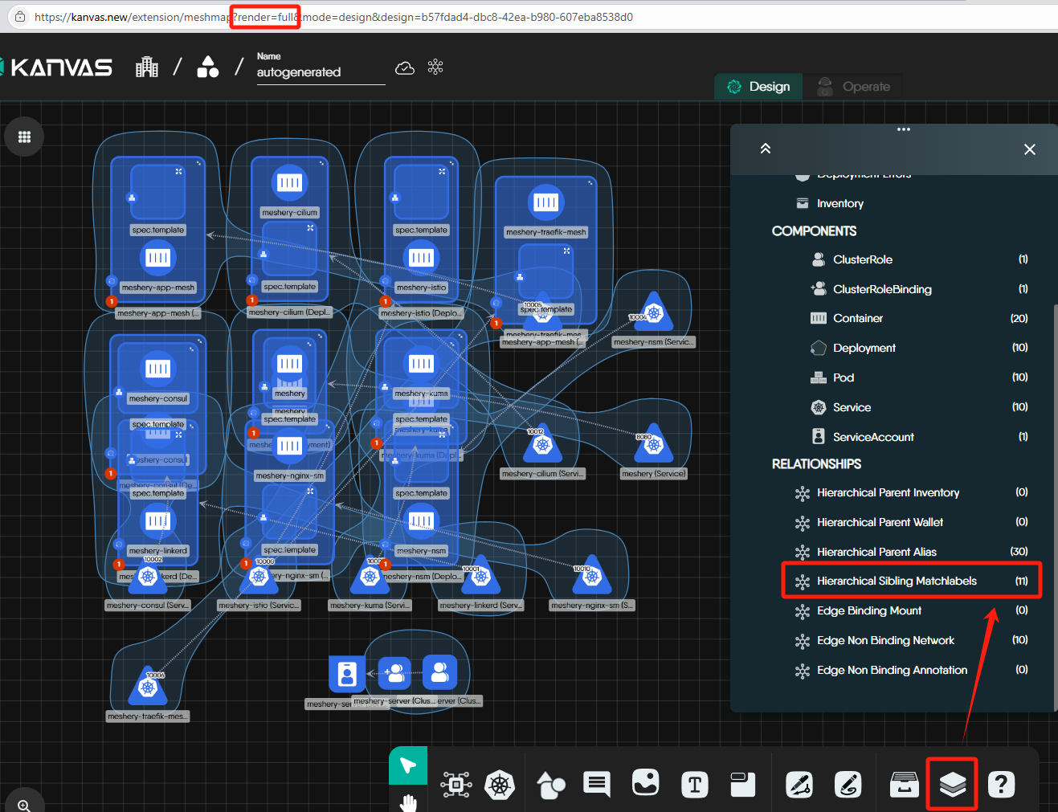The image size is (1058, 812).
Task: Collapse the layers panel with double chevron
Action: [766, 149]
